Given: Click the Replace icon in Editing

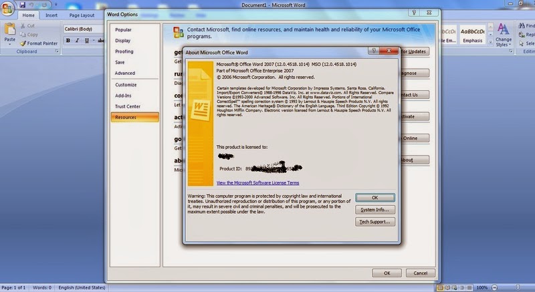Looking at the screenshot, I should [x=522, y=35].
